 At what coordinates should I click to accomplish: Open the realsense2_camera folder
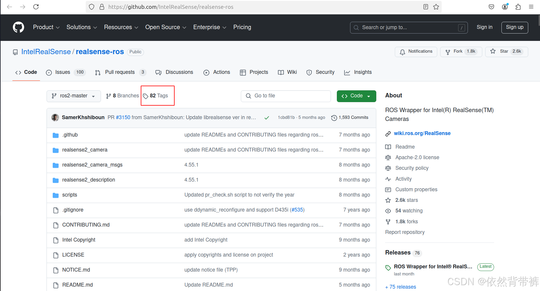click(85, 150)
